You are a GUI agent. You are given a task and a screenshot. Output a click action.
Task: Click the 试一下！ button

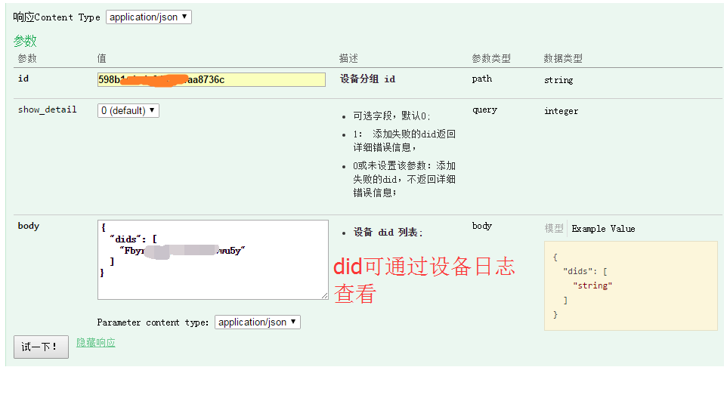(x=41, y=347)
